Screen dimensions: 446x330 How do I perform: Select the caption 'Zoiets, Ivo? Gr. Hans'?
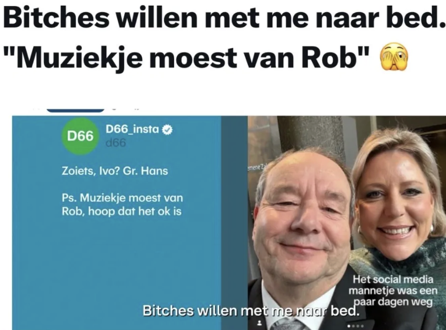(x=115, y=171)
